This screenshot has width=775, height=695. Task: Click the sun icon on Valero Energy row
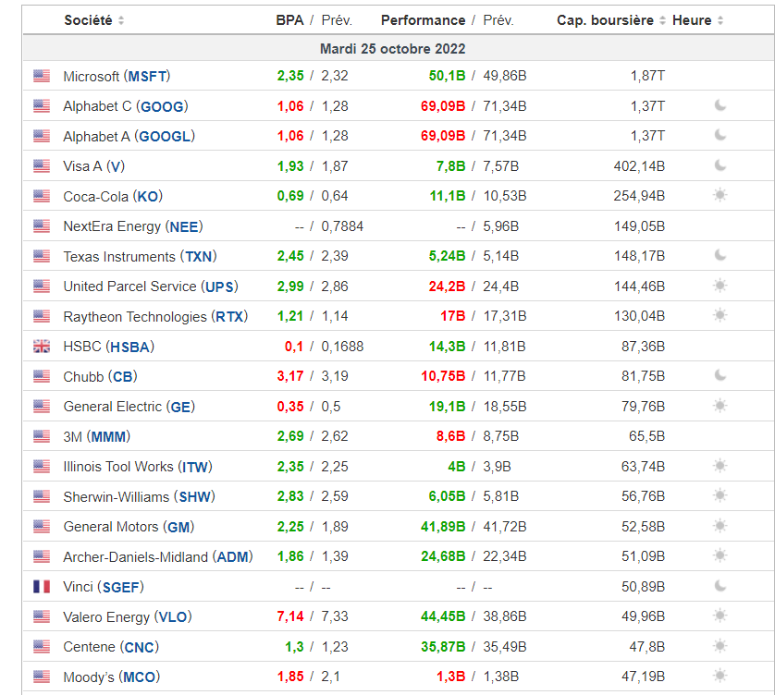pos(720,616)
